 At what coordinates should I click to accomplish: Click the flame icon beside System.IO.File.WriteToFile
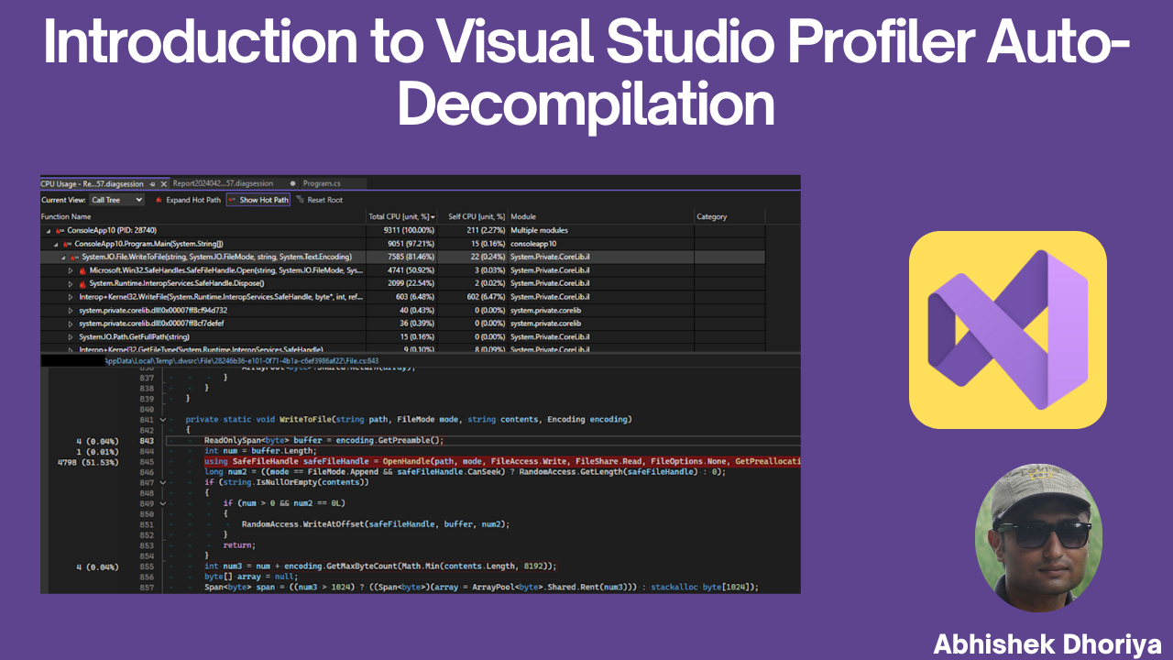[x=73, y=257]
